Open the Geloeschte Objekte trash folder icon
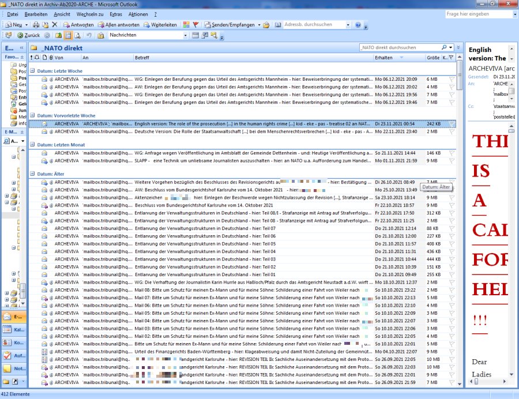The height and width of the screenshot is (399, 519). tap(14, 104)
